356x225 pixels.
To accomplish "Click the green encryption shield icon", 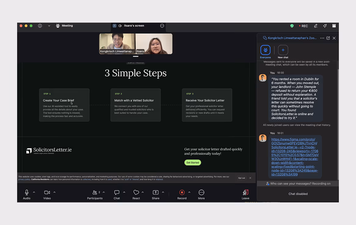I will pyautogui.click(x=292, y=26).
